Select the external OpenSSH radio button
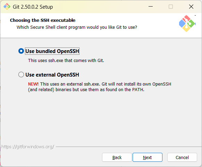The width and height of the screenshot is (202, 167). 21,74
